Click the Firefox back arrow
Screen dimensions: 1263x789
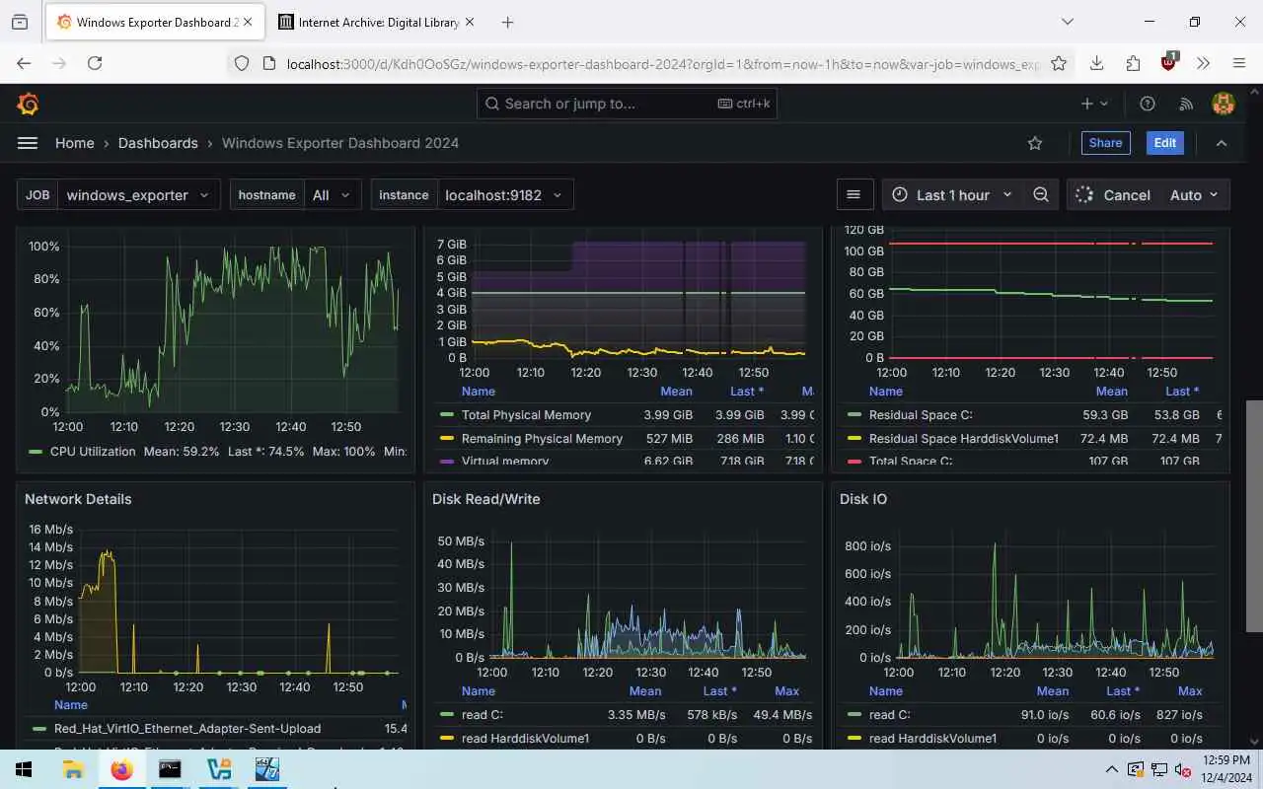click(x=24, y=63)
